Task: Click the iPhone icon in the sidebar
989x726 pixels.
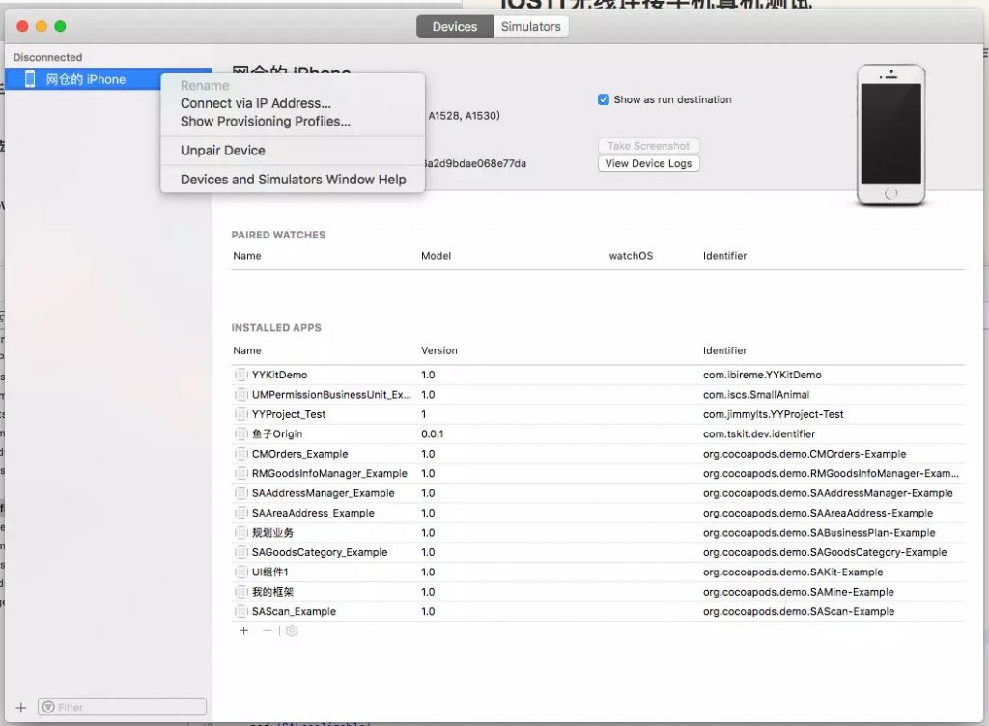Action: pos(30,79)
